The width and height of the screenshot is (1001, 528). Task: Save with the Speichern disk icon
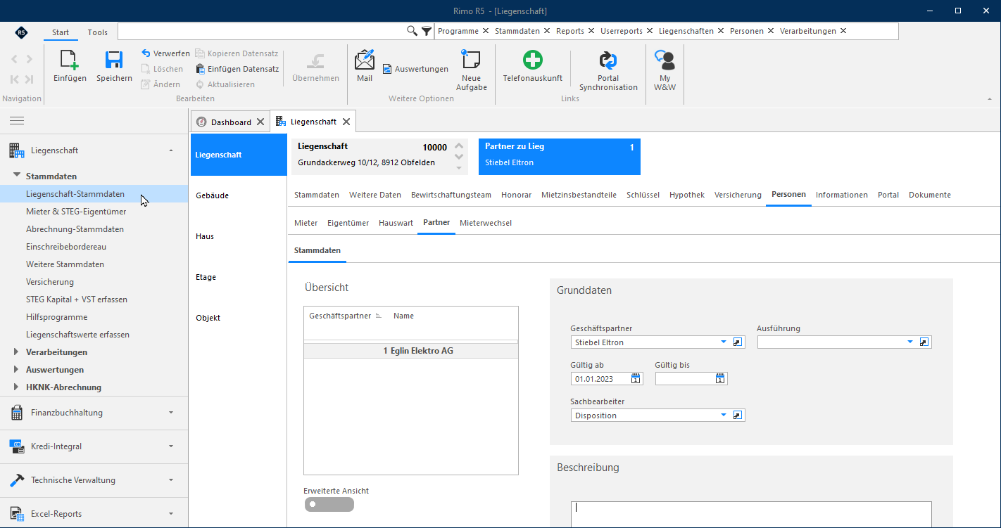pos(114,60)
